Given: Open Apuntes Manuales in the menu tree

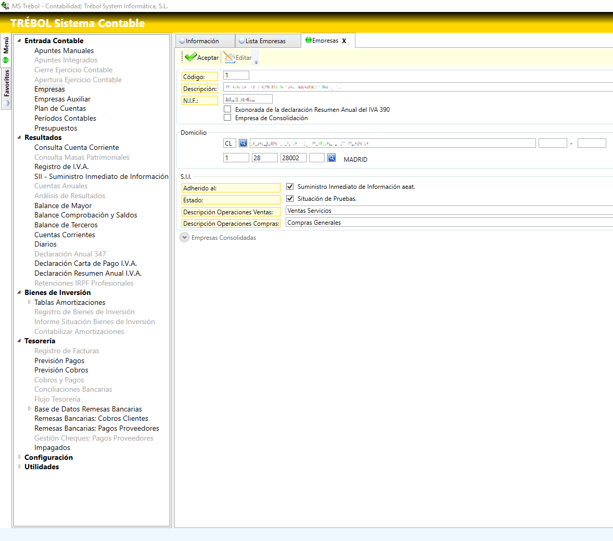Looking at the screenshot, I should (64, 50).
